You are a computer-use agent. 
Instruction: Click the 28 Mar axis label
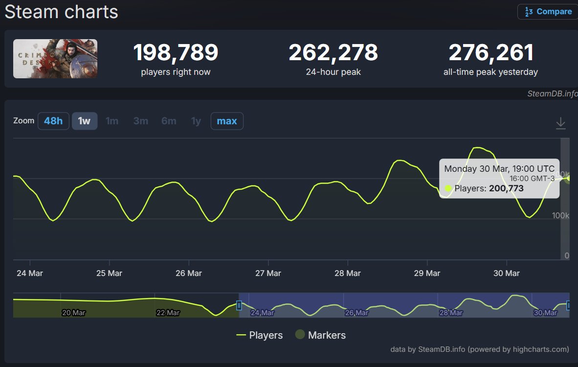pos(348,274)
